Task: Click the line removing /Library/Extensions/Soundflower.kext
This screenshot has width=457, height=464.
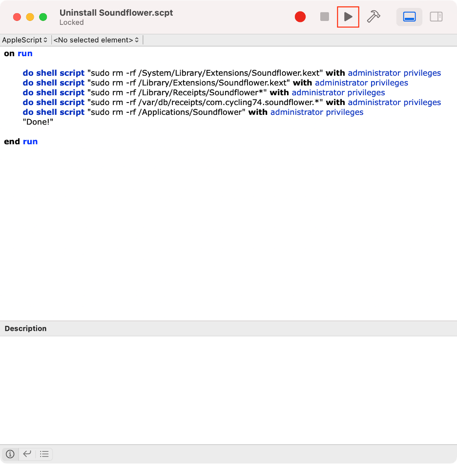Action: coord(215,83)
